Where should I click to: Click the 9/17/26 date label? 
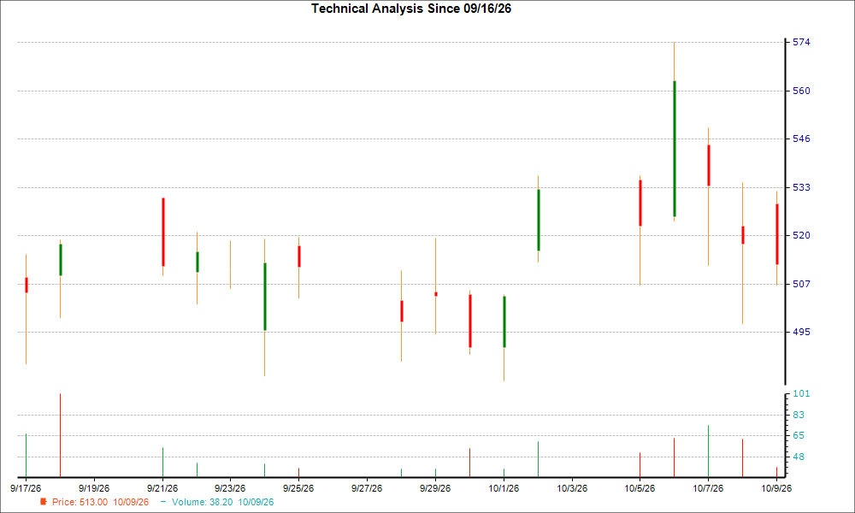26,488
